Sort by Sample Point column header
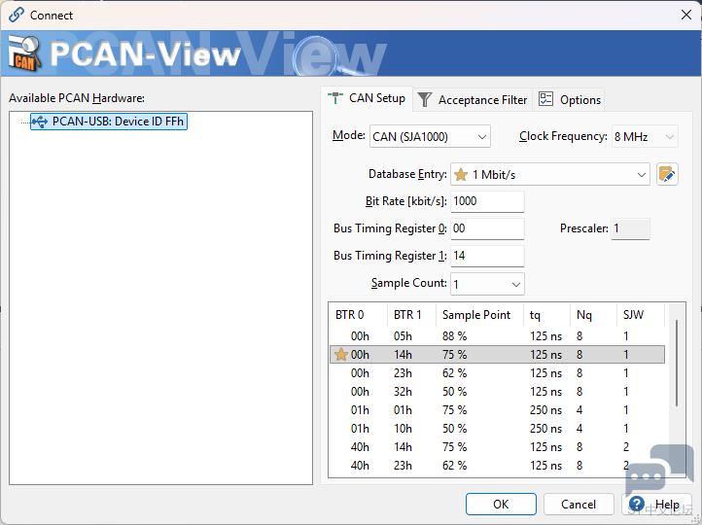 pyautogui.click(x=479, y=315)
